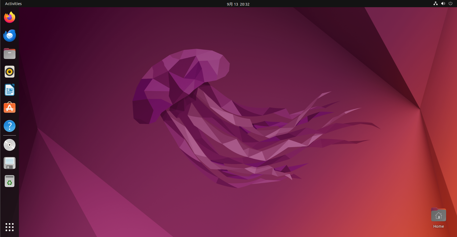Screen dimensions: 457x237
Task: Click the network status icon
Action: click(x=435, y=3)
